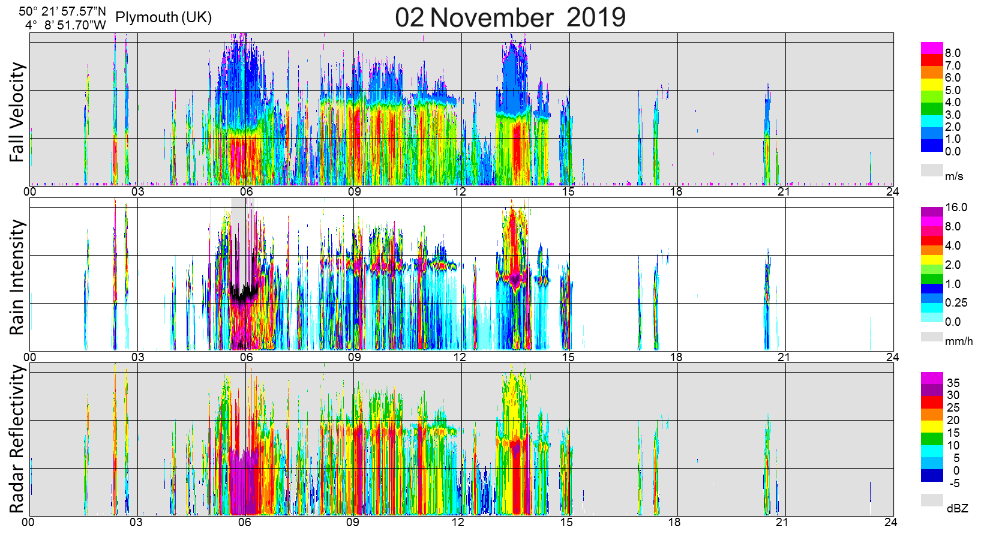The height and width of the screenshot is (540, 984).
Task: Click the purple 16.0 rain intensity swatch
Action: pyautogui.click(x=932, y=212)
